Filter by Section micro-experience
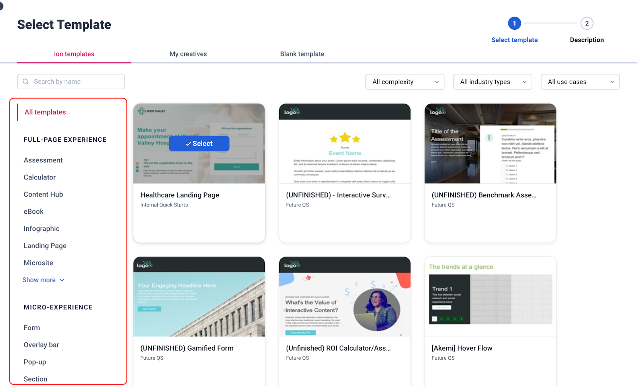Image resolution: width=637 pixels, height=386 pixels. (35, 379)
